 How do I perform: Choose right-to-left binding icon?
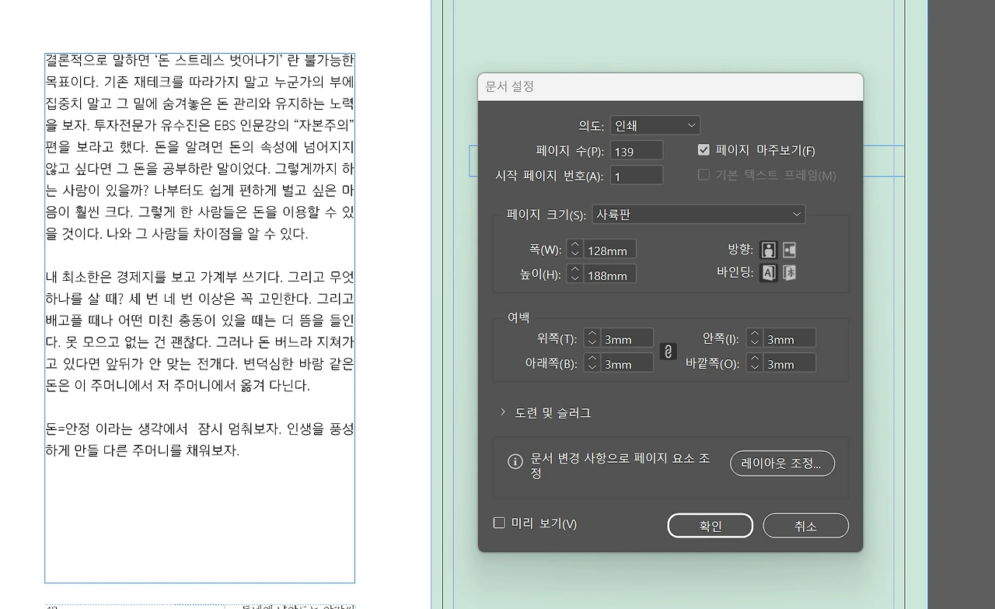click(x=790, y=272)
